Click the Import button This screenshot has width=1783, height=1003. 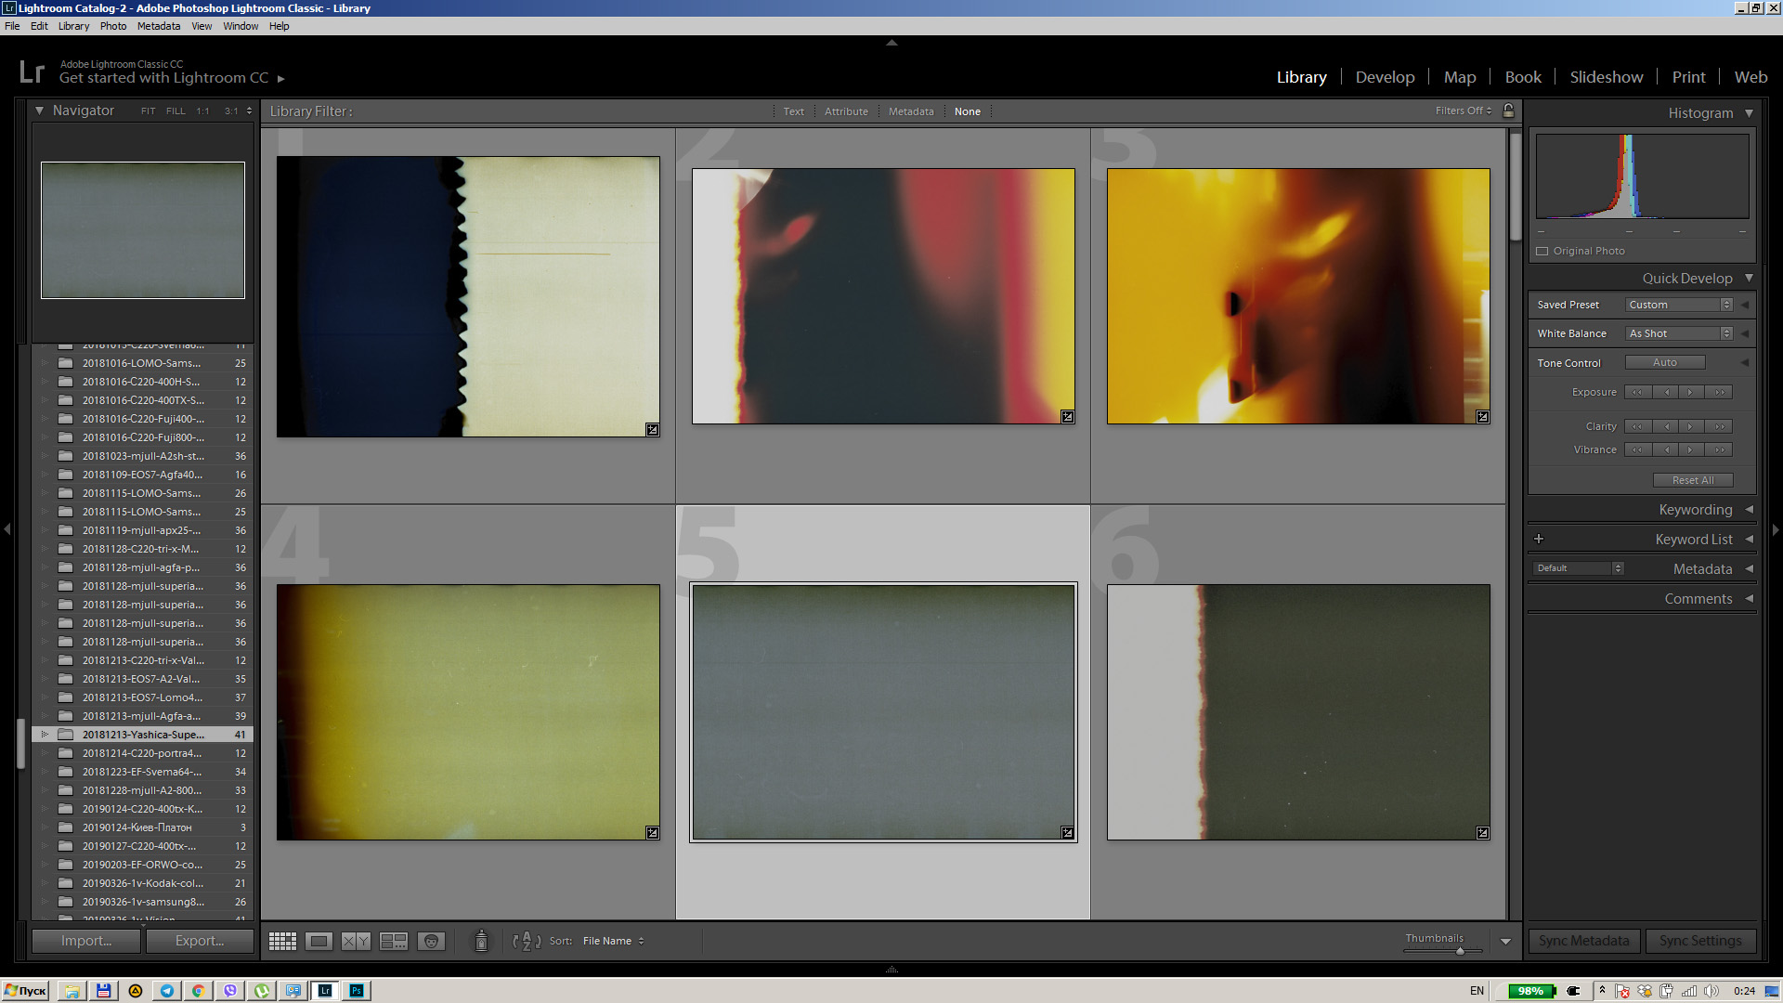click(86, 941)
